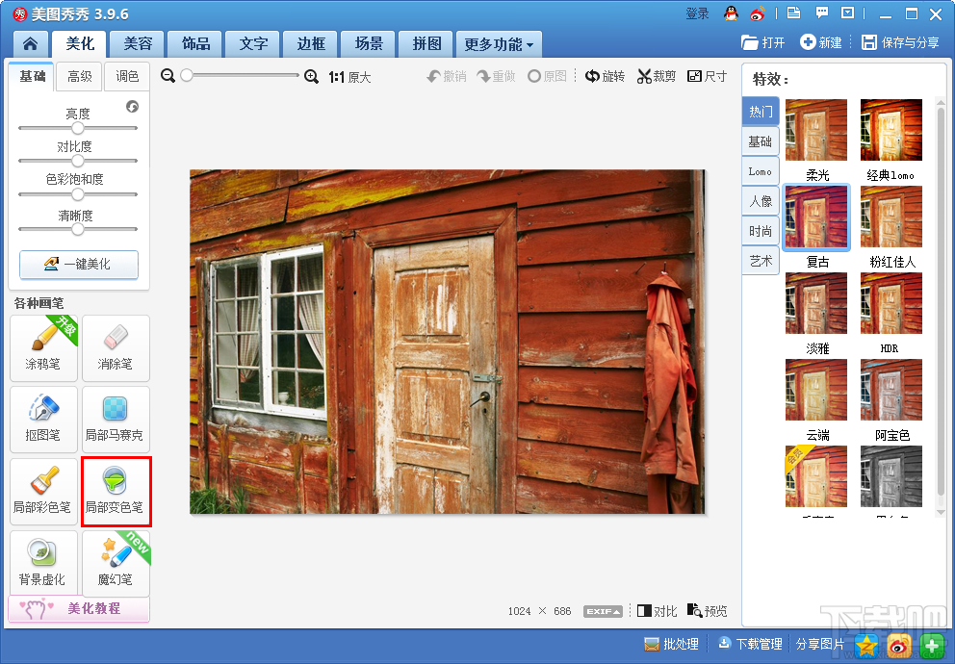Switch to the 边框 frame tab
Screen dimensions: 955x664
coord(311,44)
